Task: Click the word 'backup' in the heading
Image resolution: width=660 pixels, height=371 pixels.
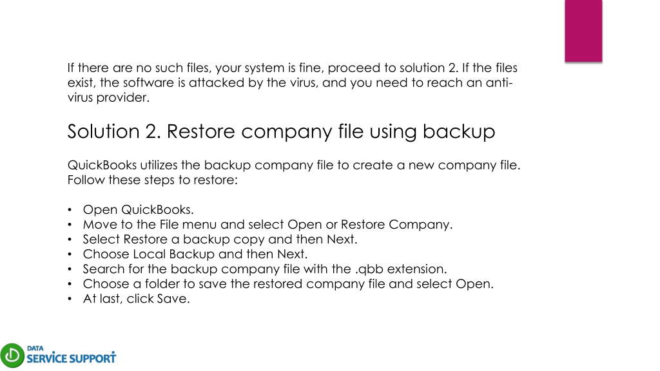Action: coord(459,131)
